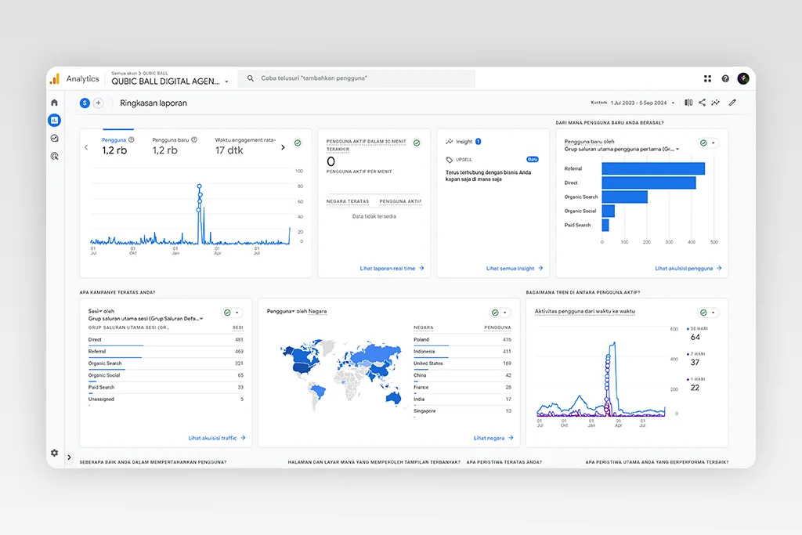Open the edit comparisons column icon

pos(688,103)
